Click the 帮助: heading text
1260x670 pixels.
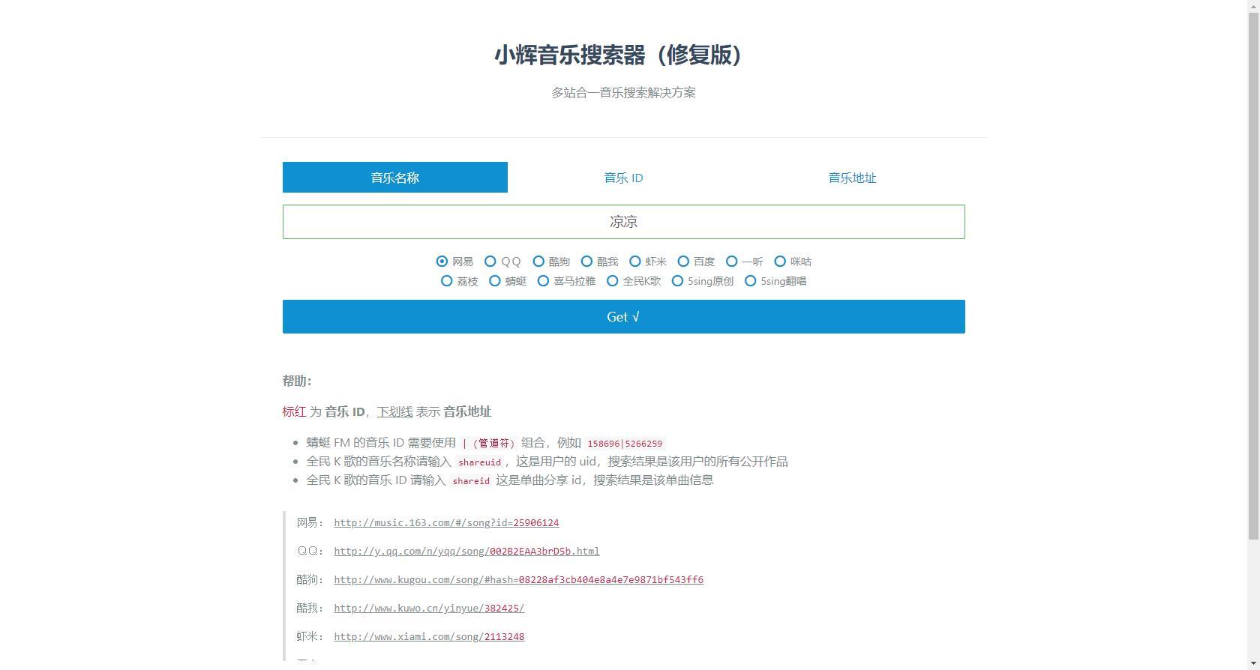(297, 381)
